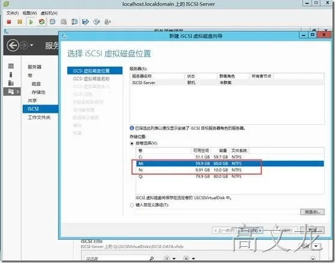This screenshot has height=263, width=335.
Task: Click the back arrow in Server Manager
Action: [13, 45]
